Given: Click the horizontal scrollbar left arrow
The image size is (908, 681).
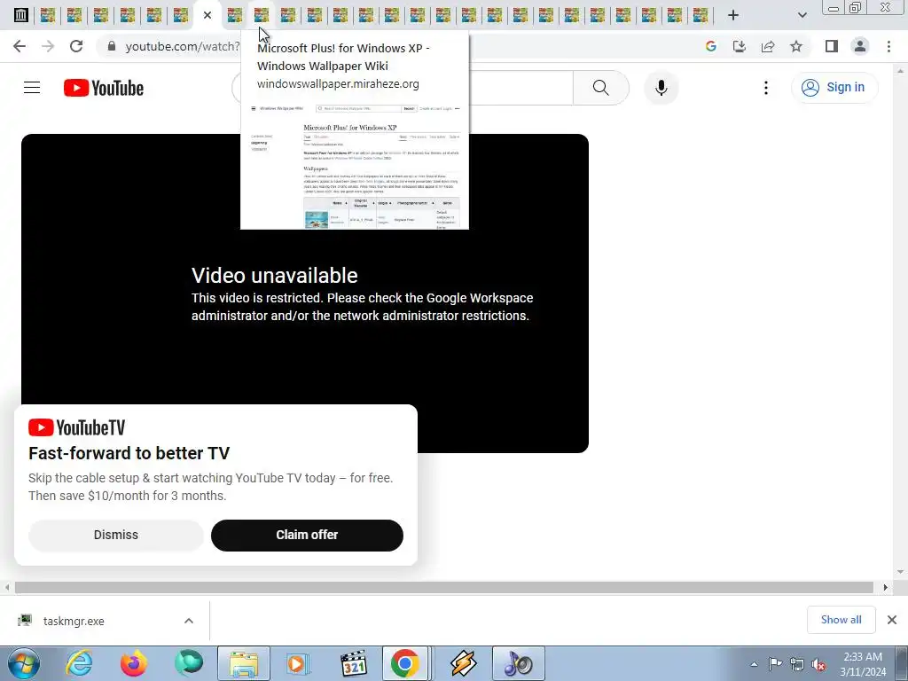Looking at the screenshot, I should coord(7,587).
